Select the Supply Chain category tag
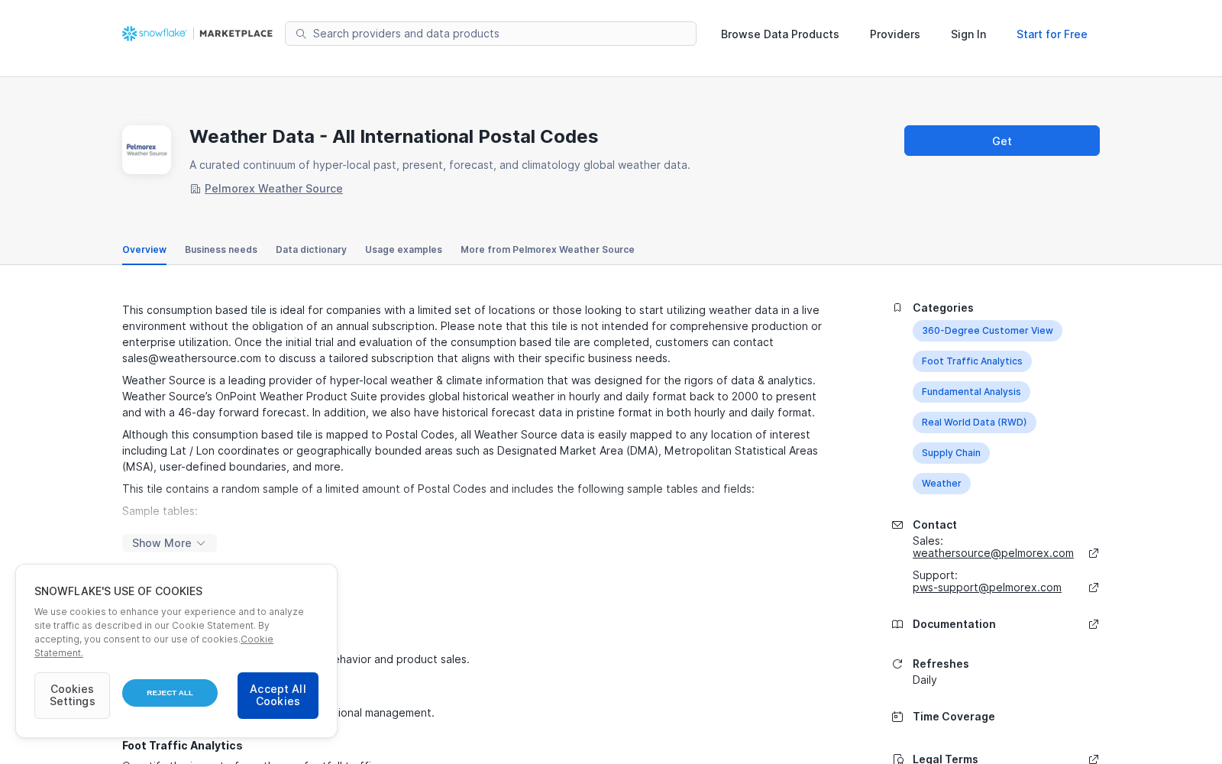The width and height of the screenshot is (1222, 764). [951, 453]
